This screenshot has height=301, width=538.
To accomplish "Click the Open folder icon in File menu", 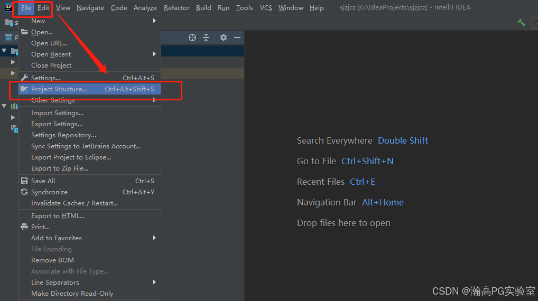I will (24, 32).
